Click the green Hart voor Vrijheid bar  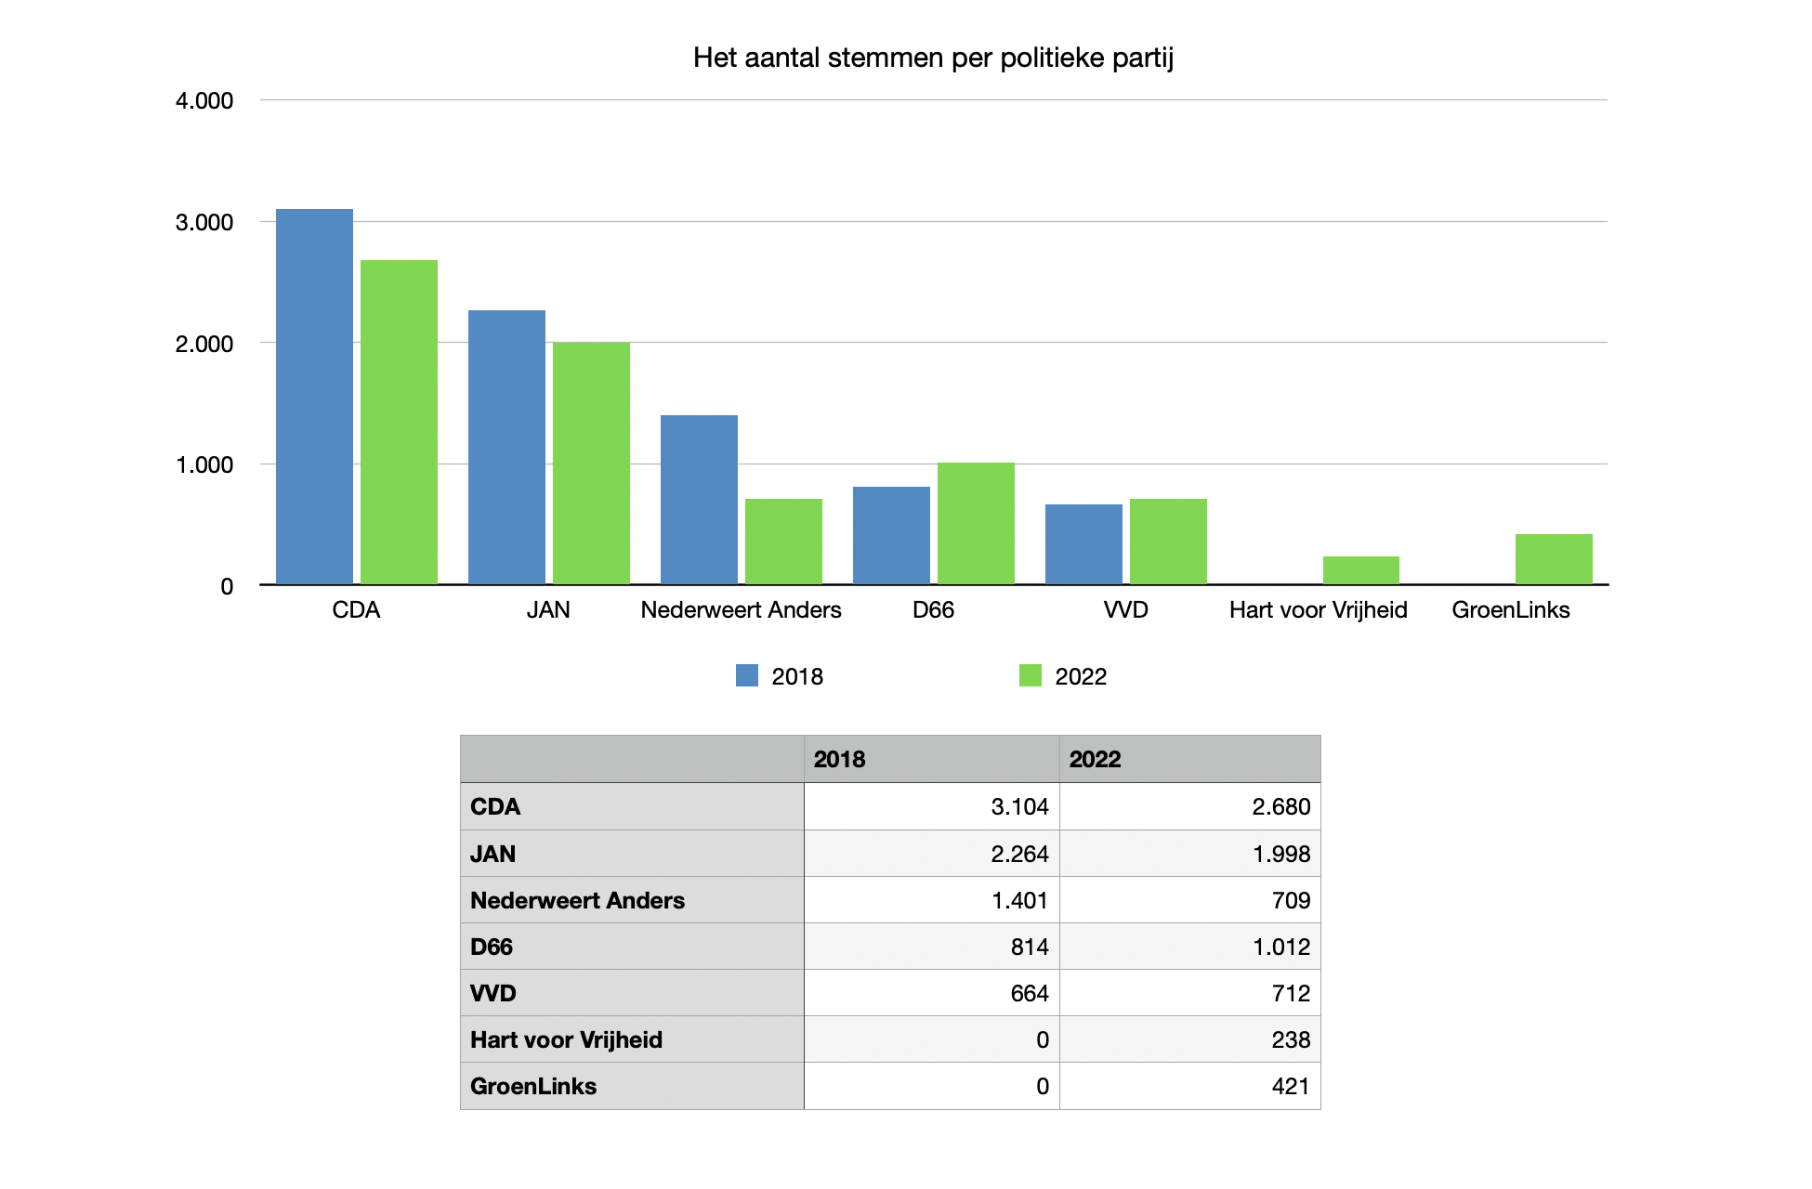[1360, 570]
